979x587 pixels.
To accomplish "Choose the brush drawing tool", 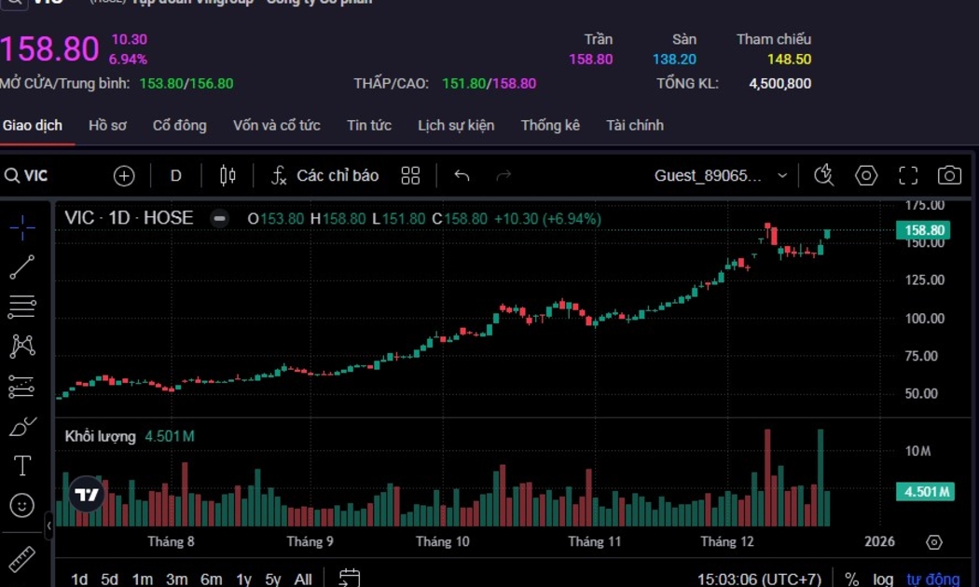I will tap(22, 427).
